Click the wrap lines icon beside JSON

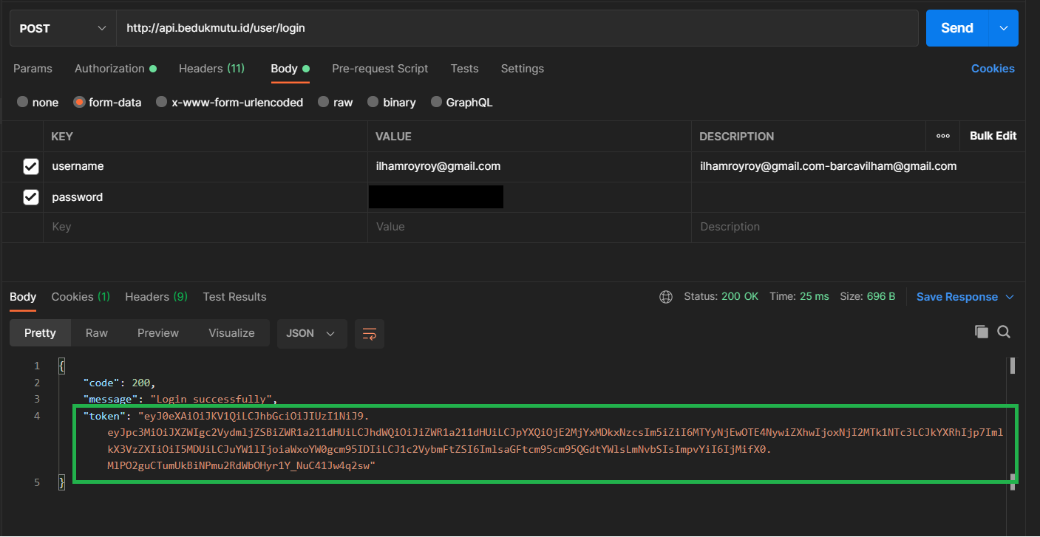point(369,334)
